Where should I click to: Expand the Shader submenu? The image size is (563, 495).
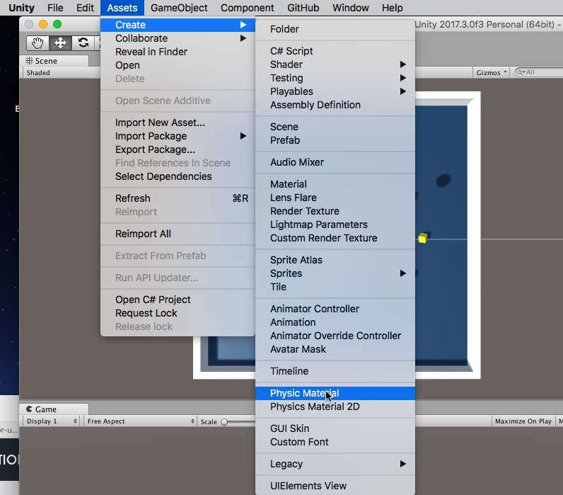335,64
